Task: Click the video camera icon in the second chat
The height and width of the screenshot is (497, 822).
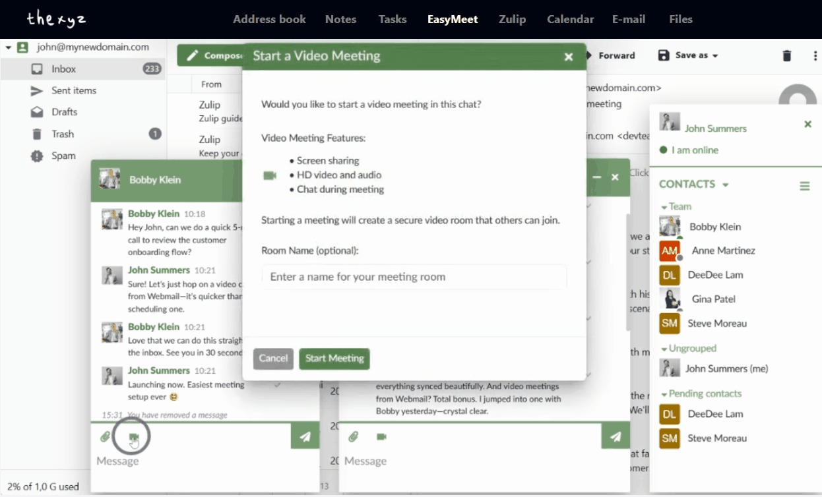Action: [x=381, y=435]
